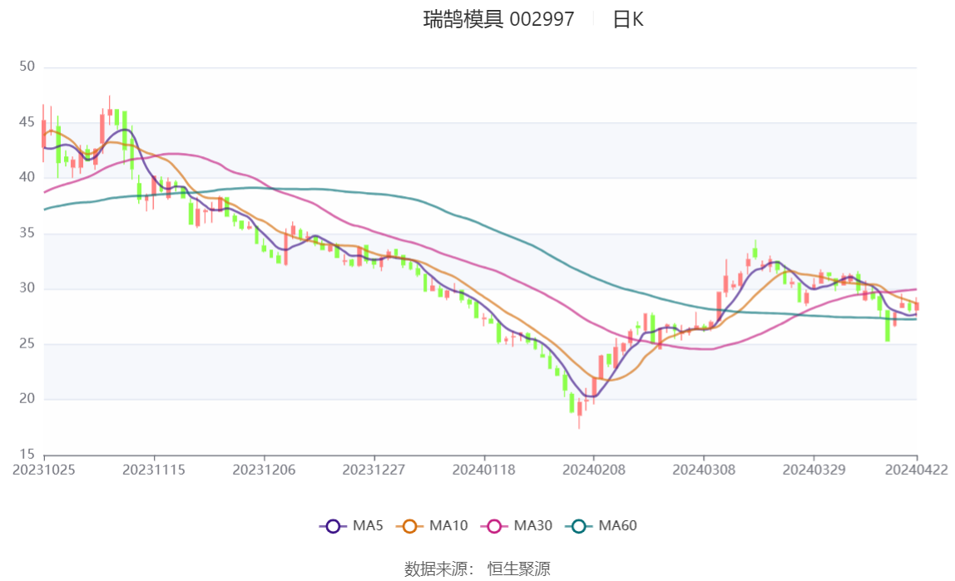Toggle the MA60 legend line
Image resolution: width=955 pixels, height=581 pixels.
601,526
